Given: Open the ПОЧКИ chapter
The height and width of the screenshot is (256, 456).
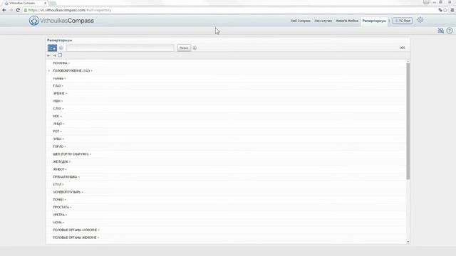Looking at the screenshot, I should 59,200.
